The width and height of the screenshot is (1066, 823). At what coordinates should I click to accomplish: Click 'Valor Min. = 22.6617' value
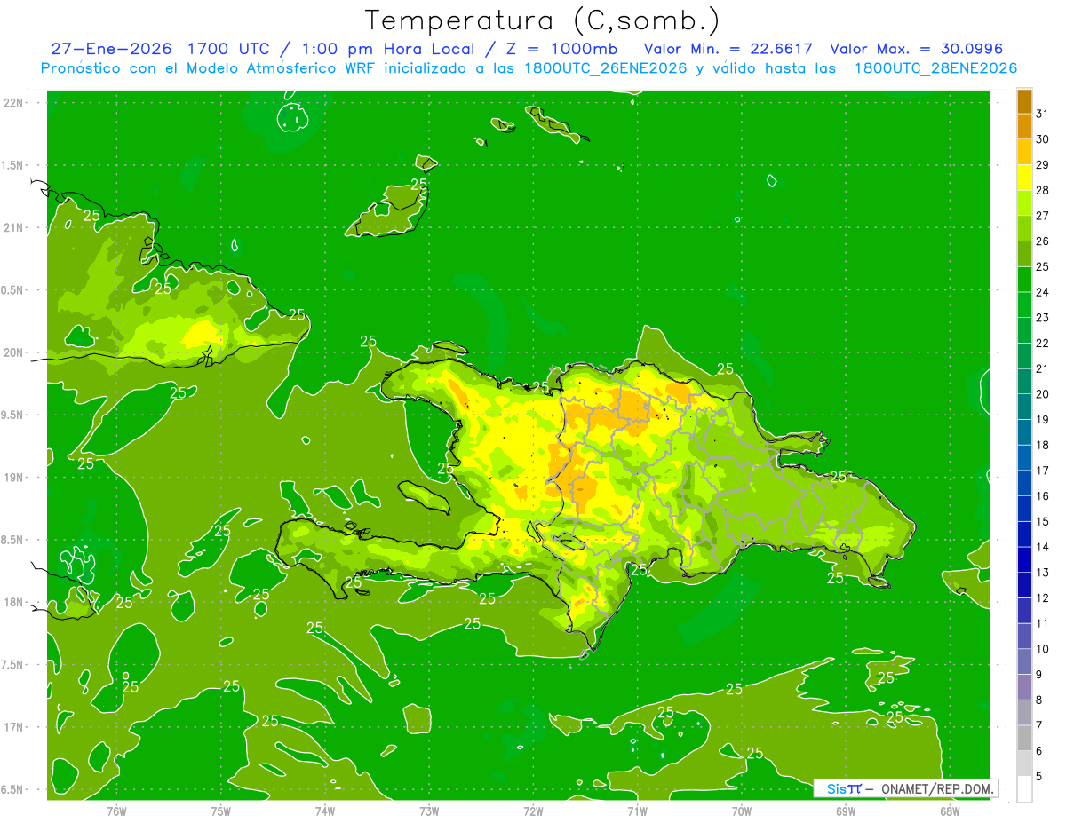pyautogui.click(x=728, y=50)
